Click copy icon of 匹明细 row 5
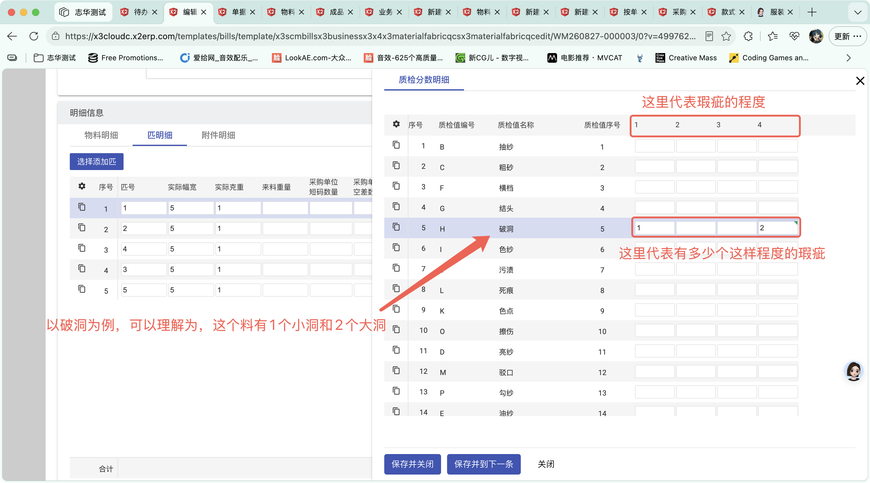Screen dimensions: 870x483 [82, 289]
